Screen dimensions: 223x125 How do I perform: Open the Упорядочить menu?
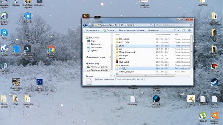[x=92, y=30]
